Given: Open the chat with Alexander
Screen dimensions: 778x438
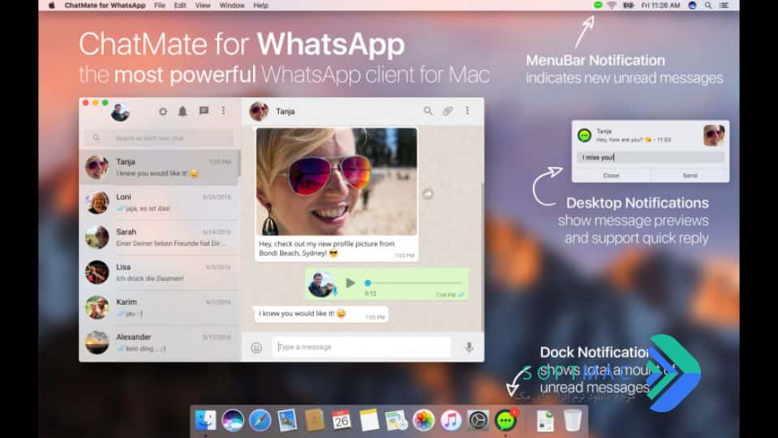Looking at the screenshot, I should pos(159,343).
